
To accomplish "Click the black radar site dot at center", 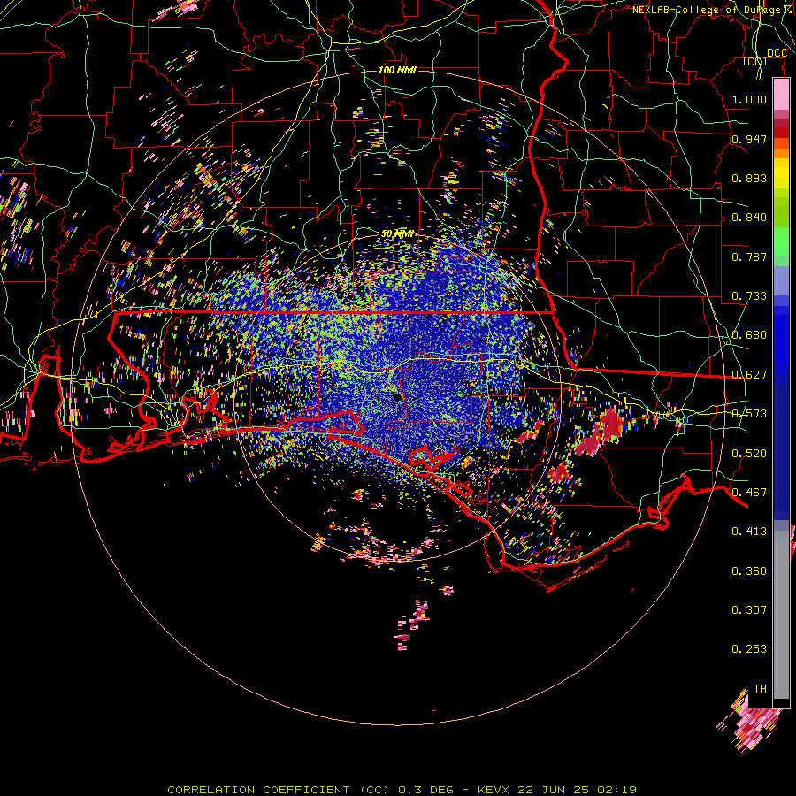I will [x=398, y=397].
